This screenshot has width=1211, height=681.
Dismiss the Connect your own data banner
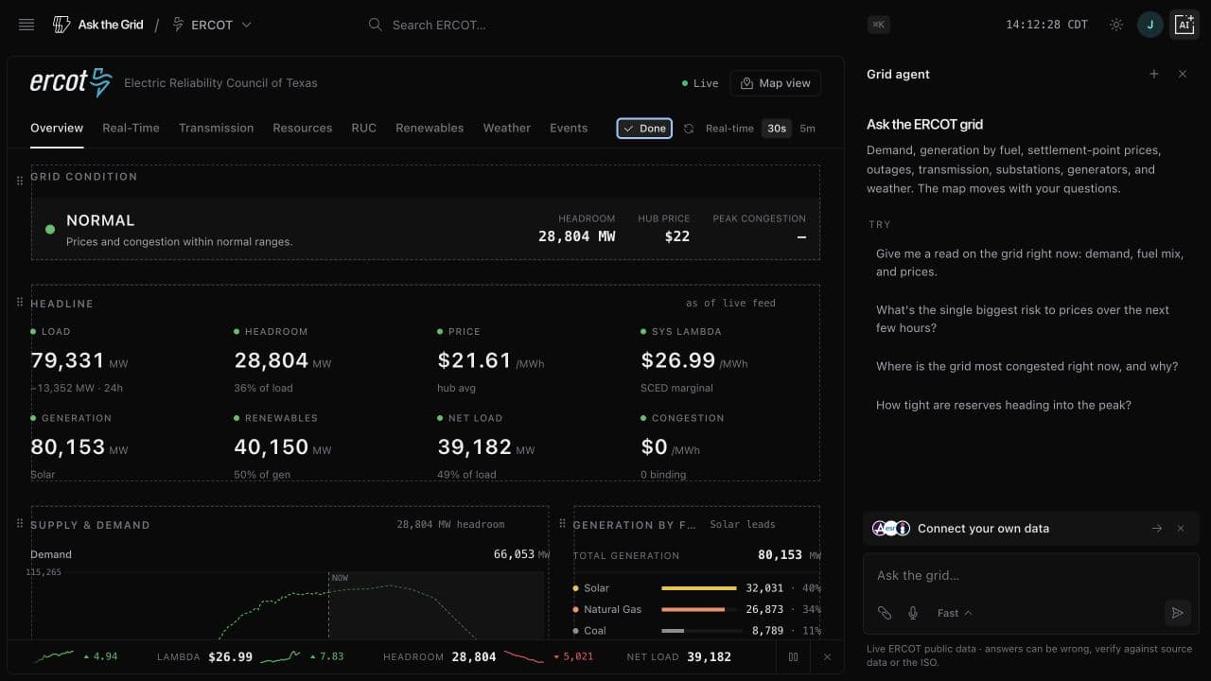1181,529
